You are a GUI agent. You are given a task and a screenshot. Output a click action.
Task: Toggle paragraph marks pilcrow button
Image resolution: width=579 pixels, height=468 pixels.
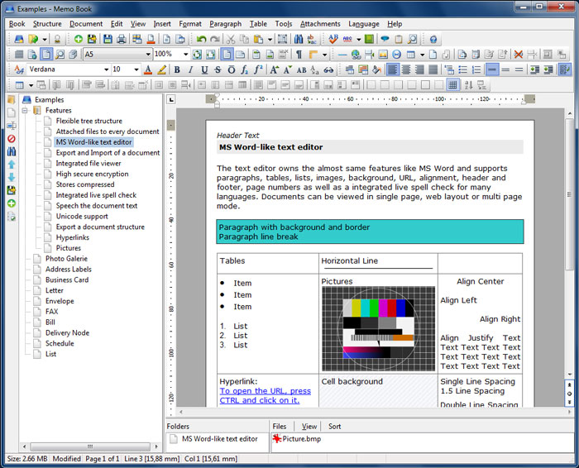tap(299, 55)
